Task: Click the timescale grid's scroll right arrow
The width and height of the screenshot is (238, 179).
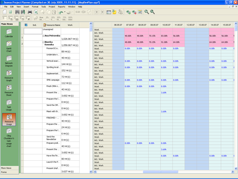Action: tap(233, 172)
